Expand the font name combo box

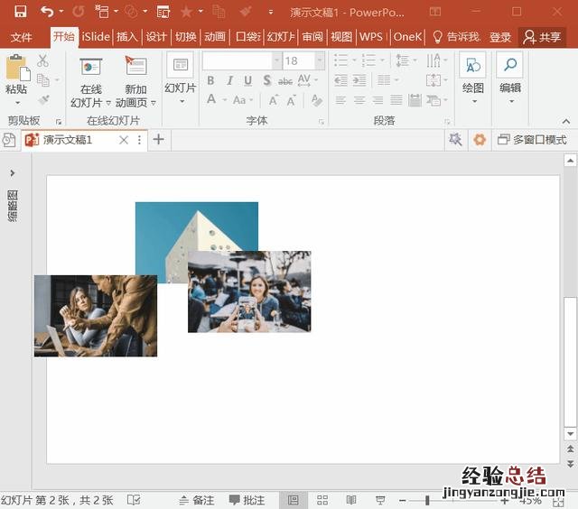coord(276,60)
